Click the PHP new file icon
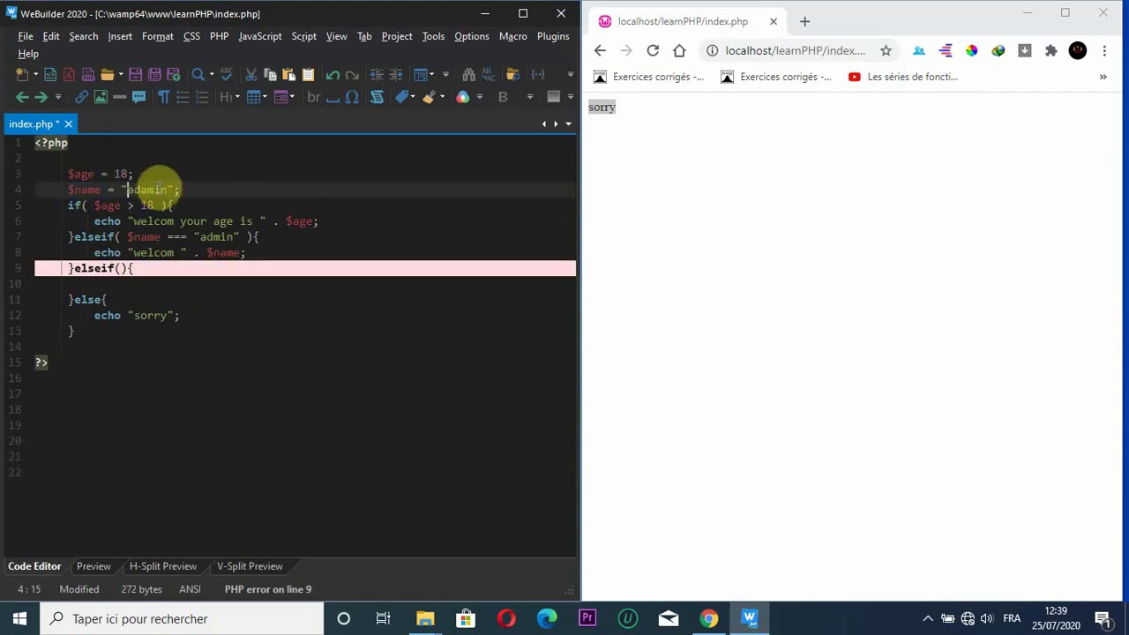The width and height of the screenshot is (1129, 635). (x=88, y=75)
